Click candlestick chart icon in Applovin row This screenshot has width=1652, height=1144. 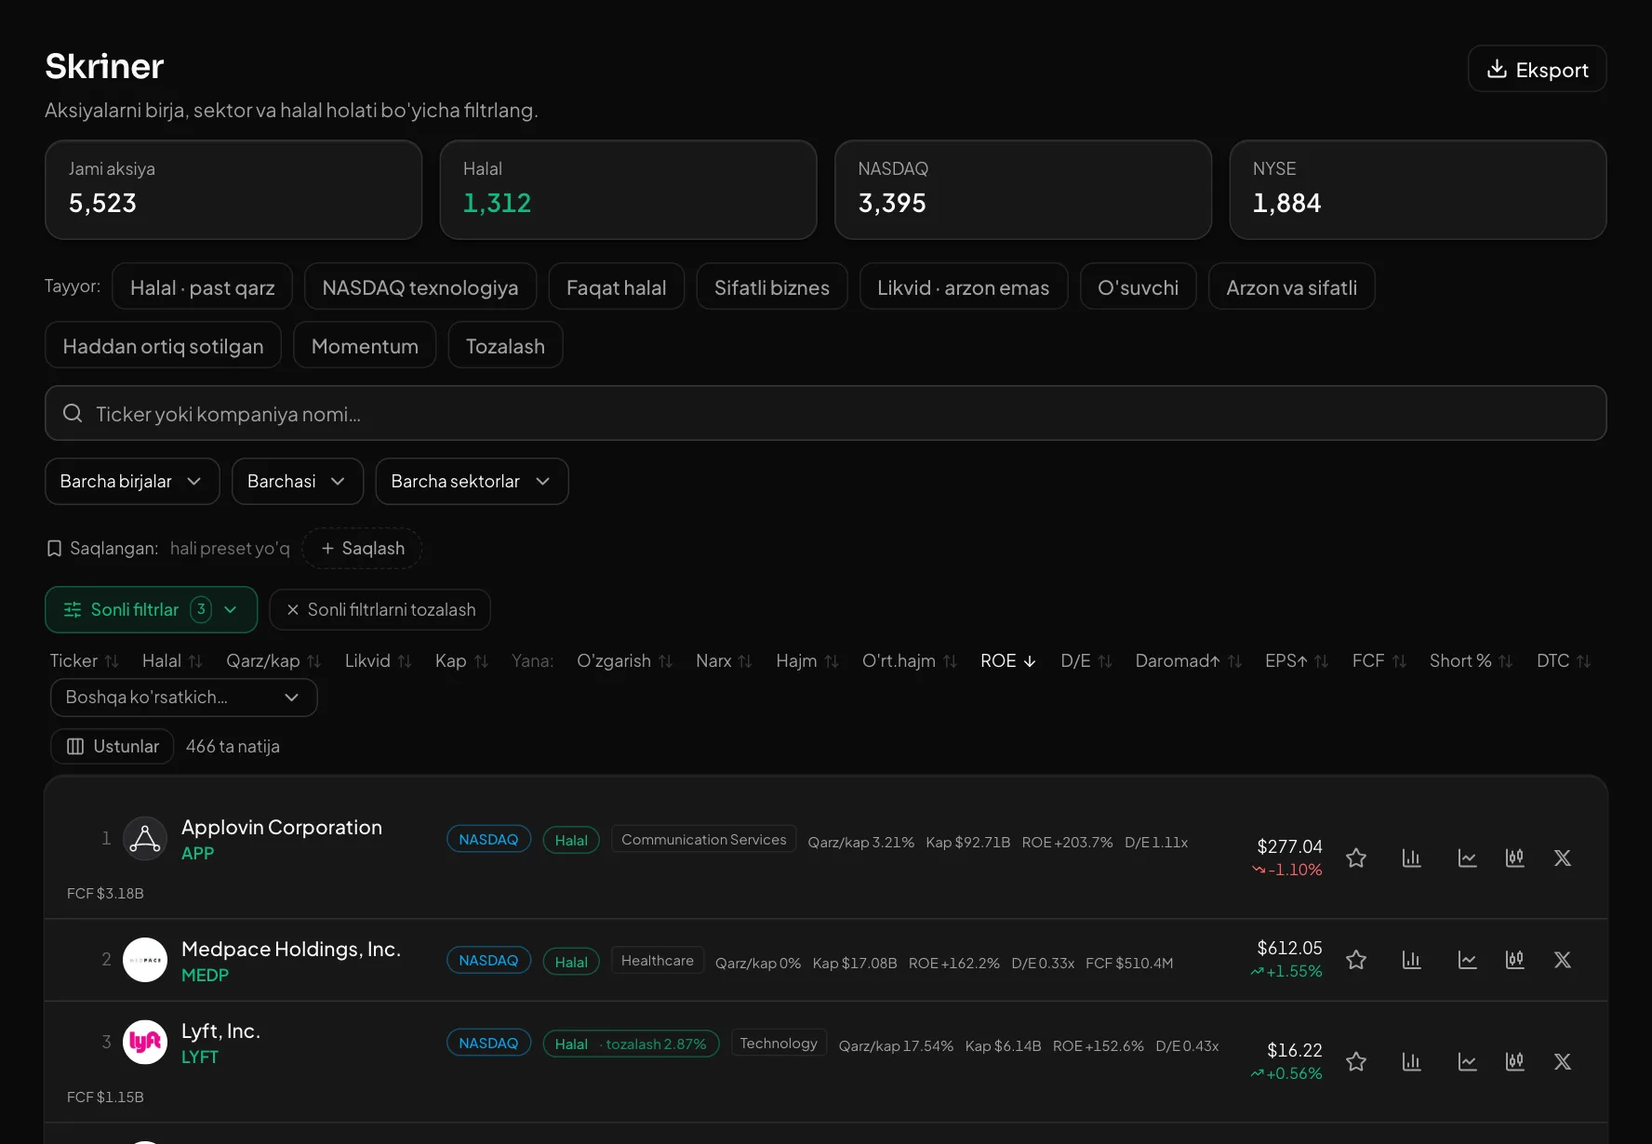coord(1515,858)
